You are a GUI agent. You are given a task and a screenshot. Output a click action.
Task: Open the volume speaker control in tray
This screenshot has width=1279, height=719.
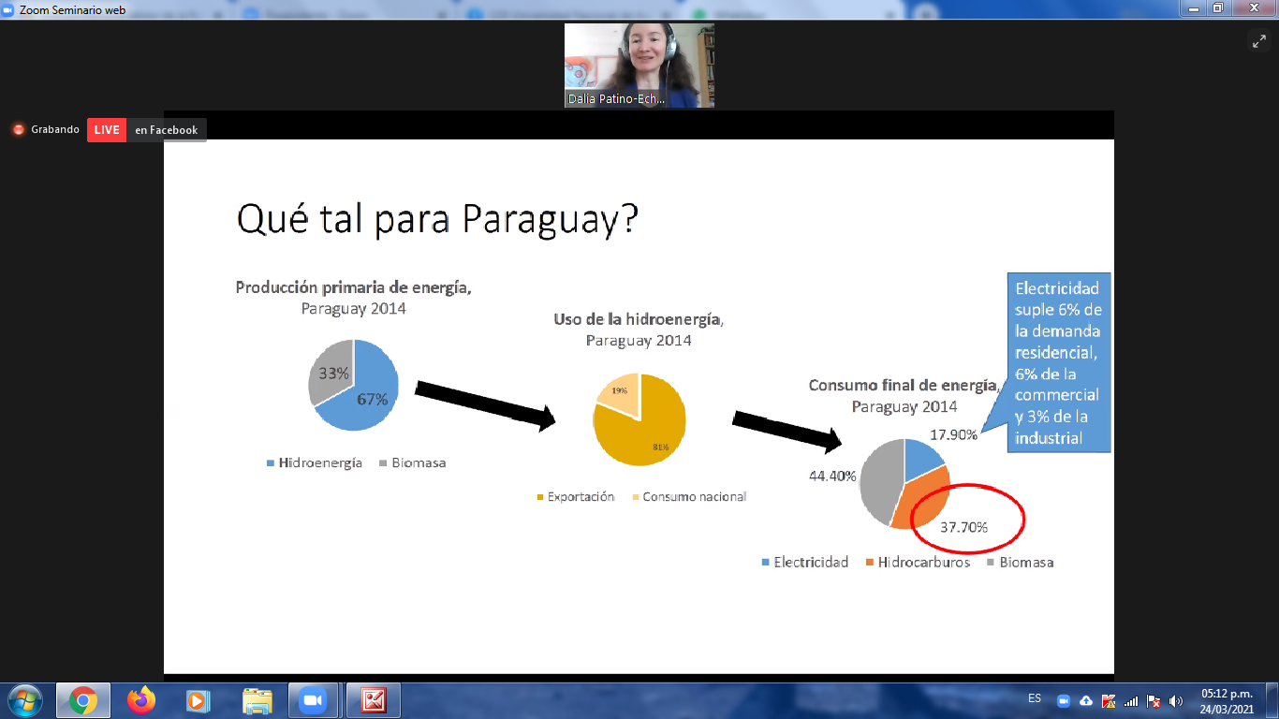pyautogui.click(x=1176, y=701)
